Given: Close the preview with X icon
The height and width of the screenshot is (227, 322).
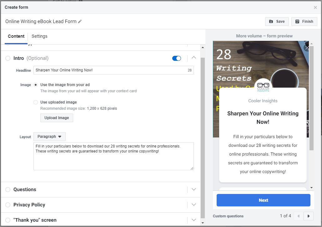Looking at the screenshot, I should click(x=307, y=48).
